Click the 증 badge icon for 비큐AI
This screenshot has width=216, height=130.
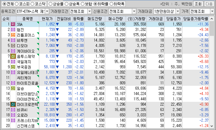pyautogui.click(x=13, y=110)
